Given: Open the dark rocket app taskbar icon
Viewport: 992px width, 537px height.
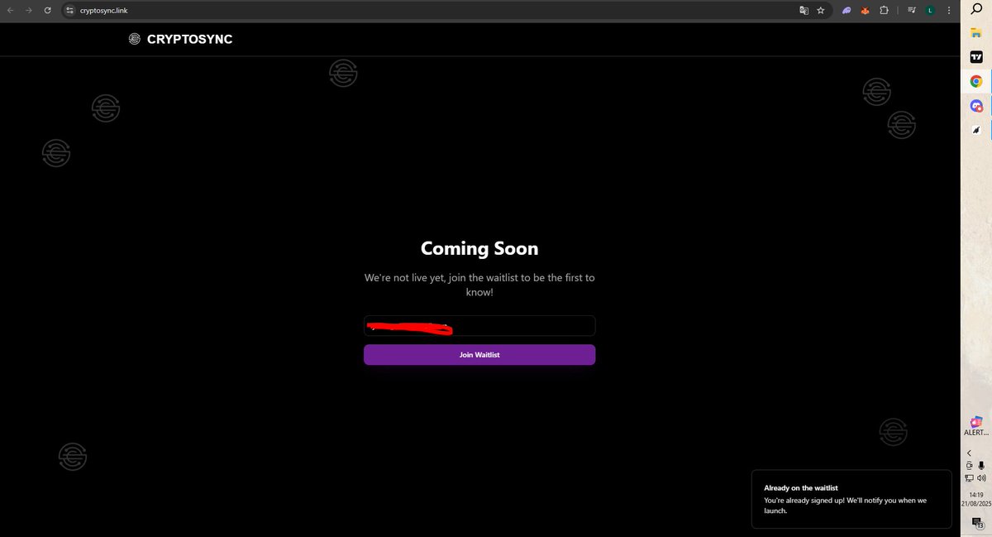Looking at the screenshot, I should [x=975, y=131].
